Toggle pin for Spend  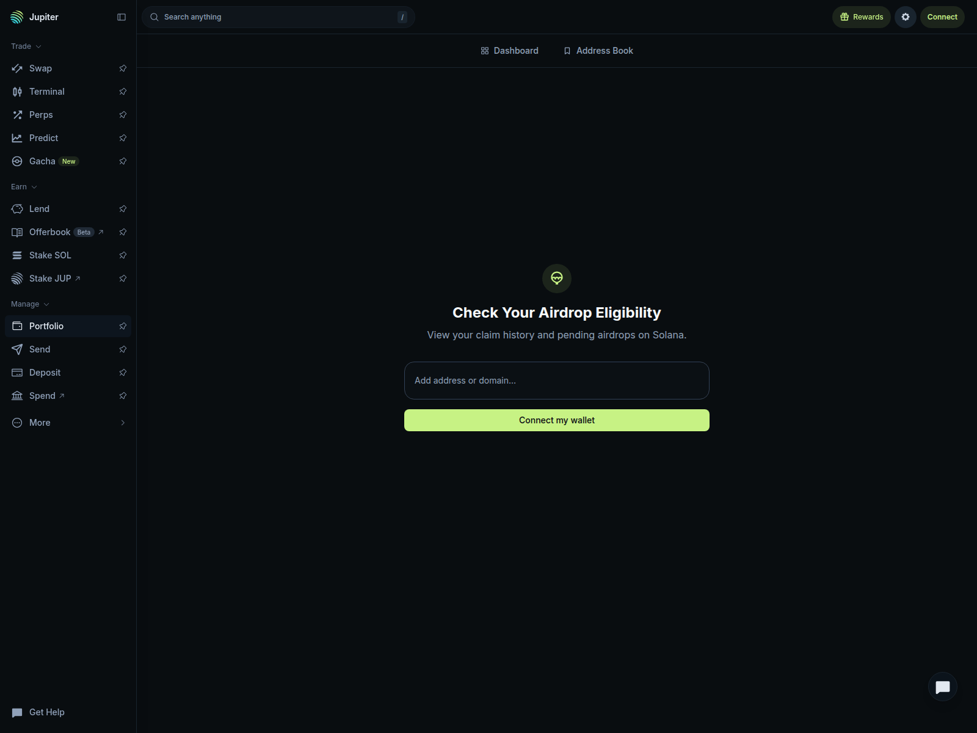point(123,396)
